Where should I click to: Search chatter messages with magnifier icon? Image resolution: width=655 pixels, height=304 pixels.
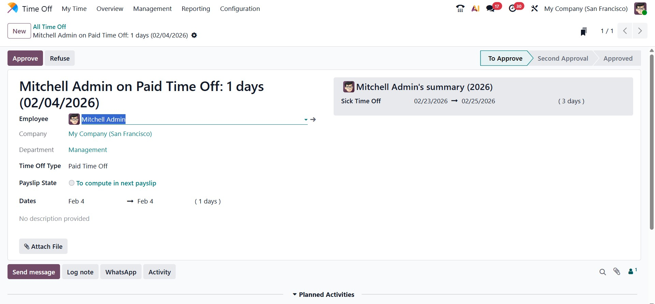[603, 272]
